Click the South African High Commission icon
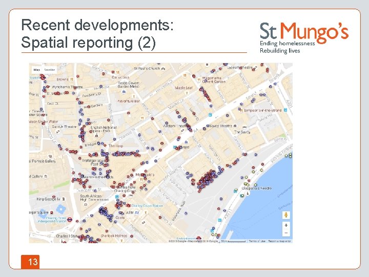369x277 pixels. (x=86, y=204)
